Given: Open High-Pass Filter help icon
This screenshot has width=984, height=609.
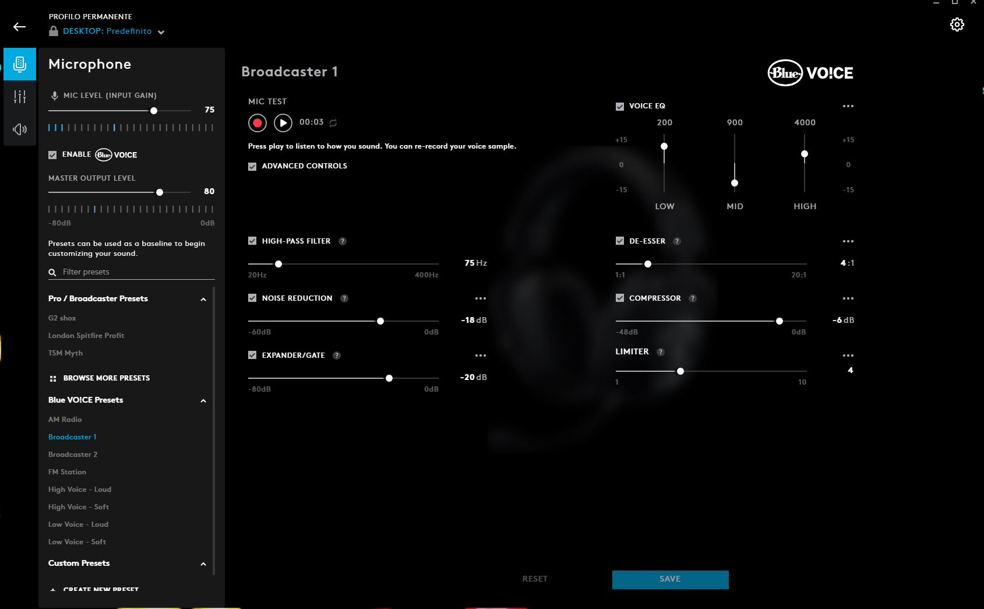Looking at the screenshot, I should coord(343,241).
